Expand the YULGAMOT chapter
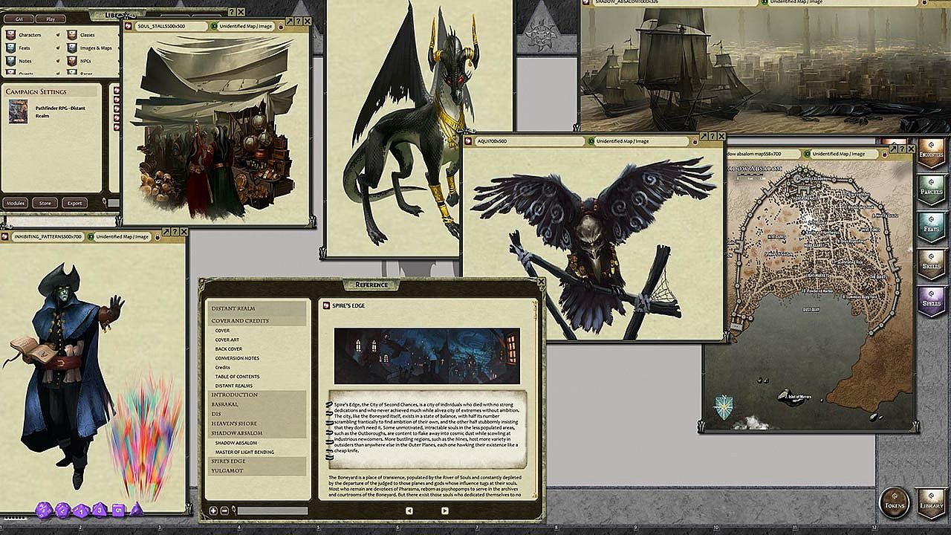 (258, 471)
